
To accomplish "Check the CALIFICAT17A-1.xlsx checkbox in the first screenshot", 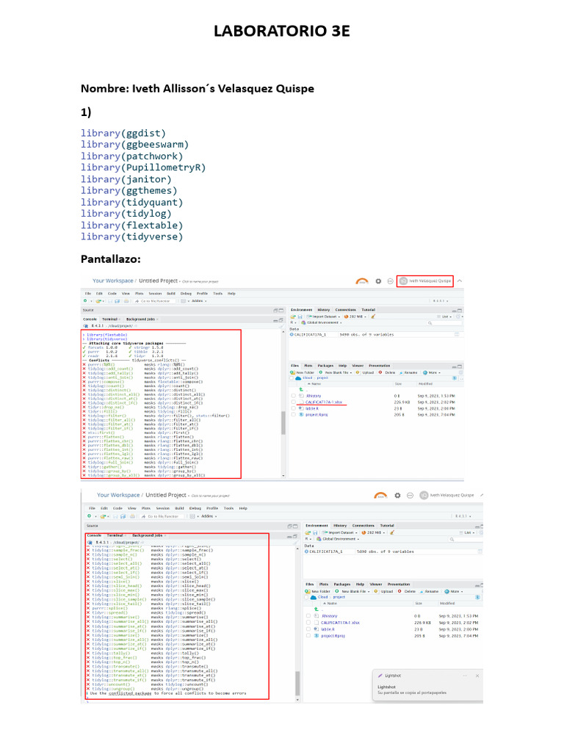I will tap(294, 402).
